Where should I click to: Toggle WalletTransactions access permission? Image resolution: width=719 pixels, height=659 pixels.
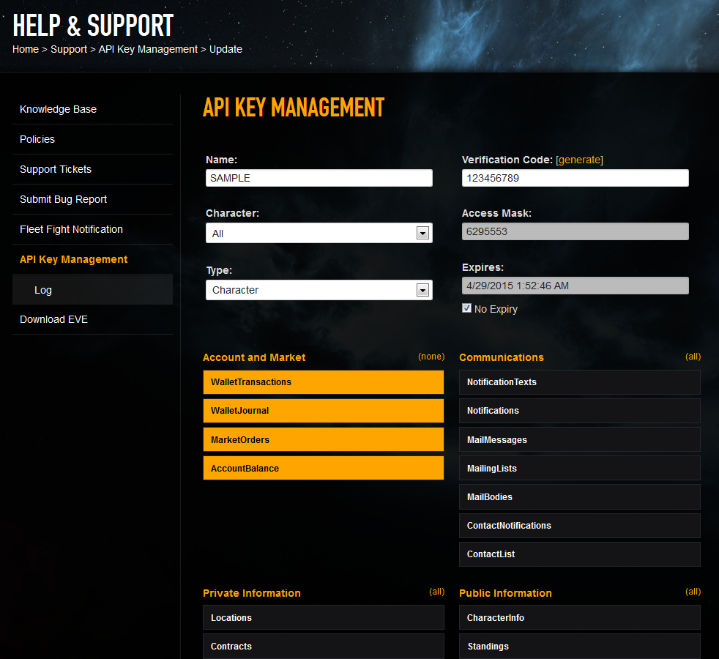(x=323, y=382)
